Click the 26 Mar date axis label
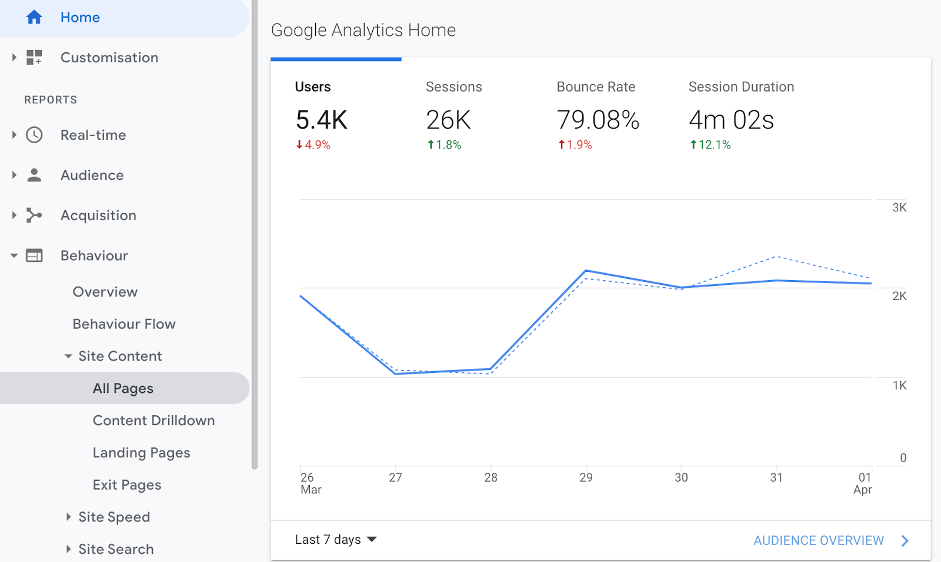This screenshot has width=941, height=562. click(311, 483)
